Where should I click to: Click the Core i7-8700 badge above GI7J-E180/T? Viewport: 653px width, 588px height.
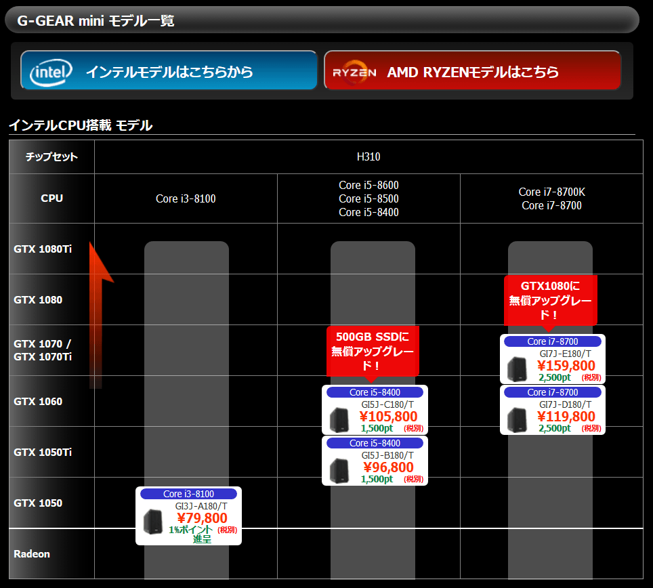click(x=553, y=341)
